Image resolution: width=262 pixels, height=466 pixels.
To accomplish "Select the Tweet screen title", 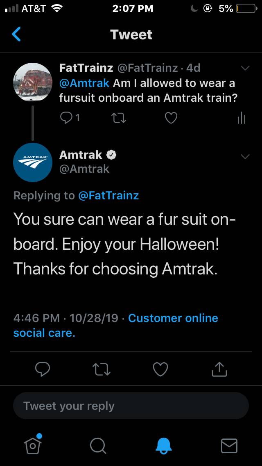I will pos(131,34).
